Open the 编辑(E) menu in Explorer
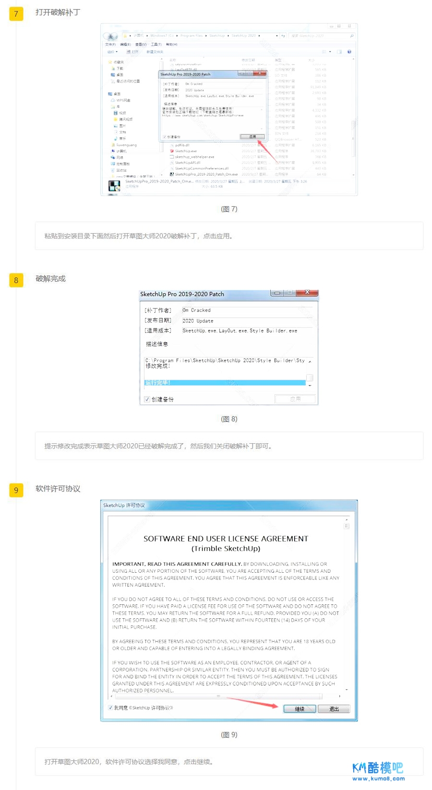The image size is (432, 790). click(x=125, y=44)
